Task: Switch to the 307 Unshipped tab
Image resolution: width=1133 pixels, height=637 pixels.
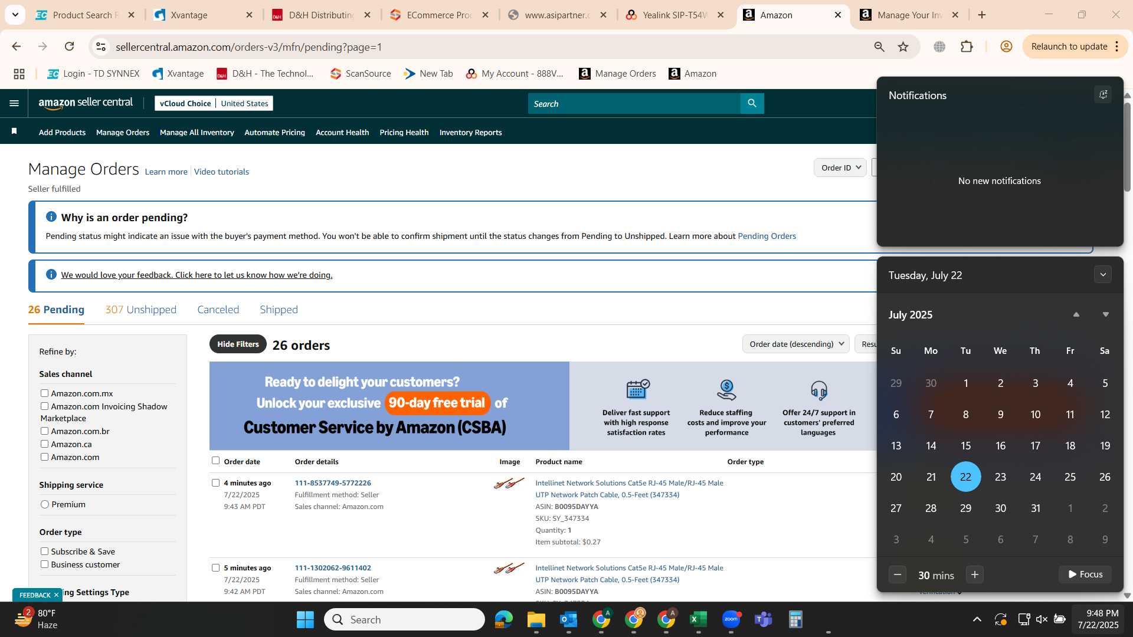Action: pos(140,310)
